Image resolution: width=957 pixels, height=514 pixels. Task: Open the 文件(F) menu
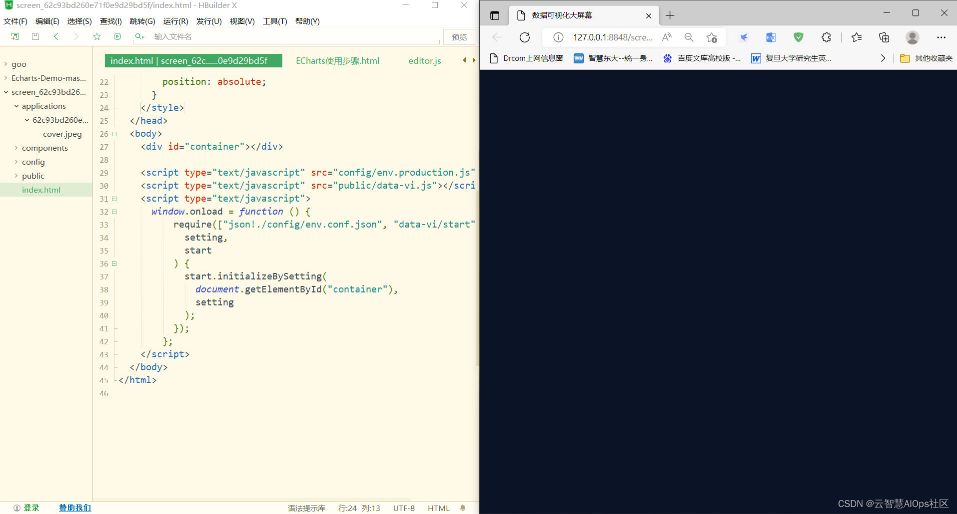point(15,21)
